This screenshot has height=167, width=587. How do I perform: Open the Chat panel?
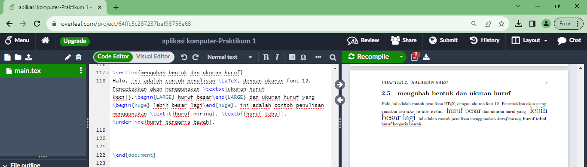pyautogui.click(x=569, y=40)
